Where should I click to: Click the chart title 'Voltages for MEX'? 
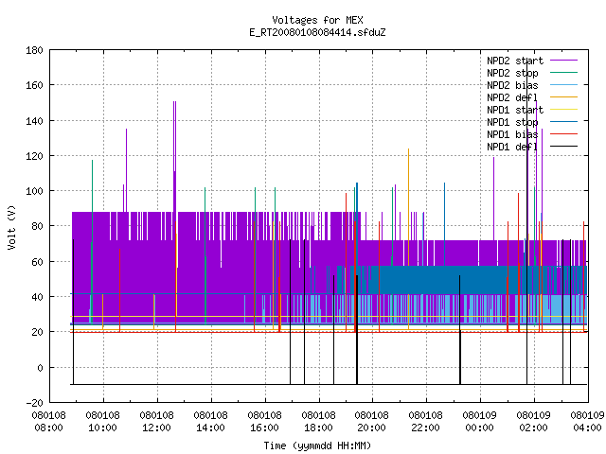[317, 20]
